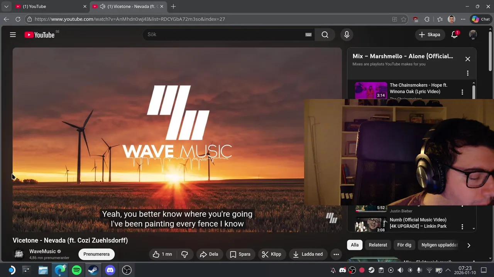Screen dimensions: 494x277
Task: Play Numb Linkin Park thumbnail
Action: pyautogui.click(x=371, y=225)
